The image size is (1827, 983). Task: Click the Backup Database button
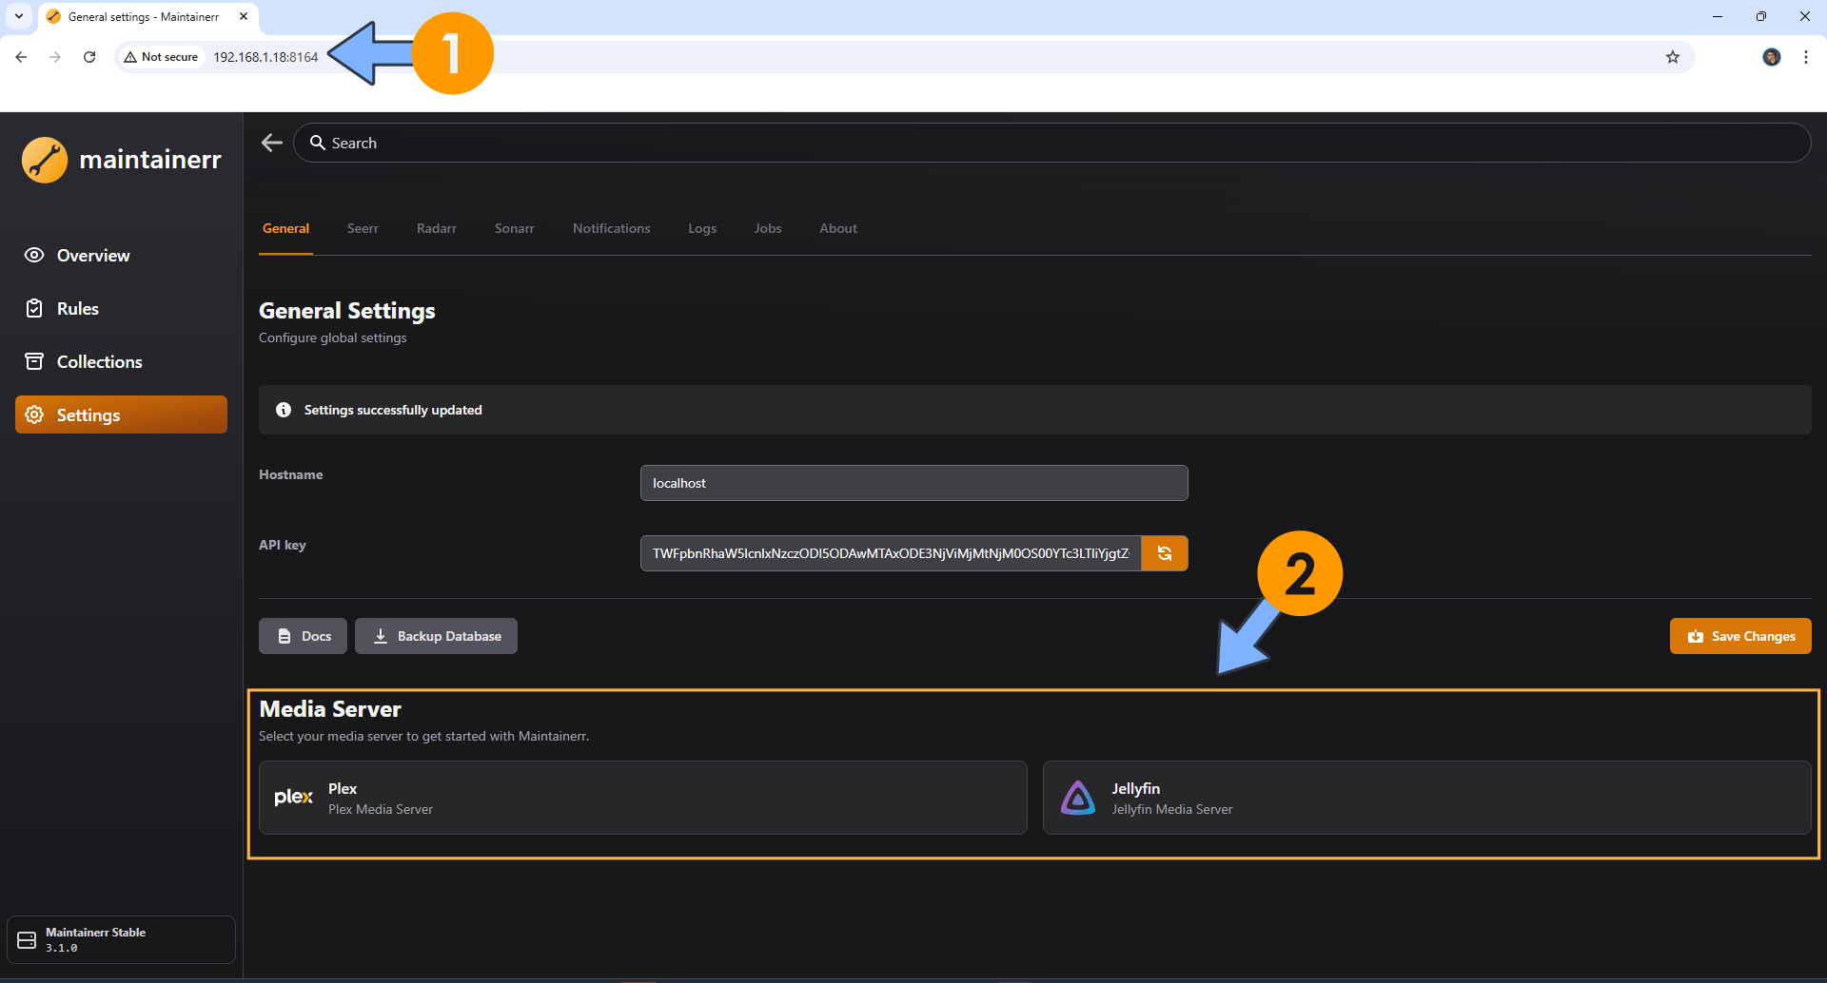[x=436, y=636]
